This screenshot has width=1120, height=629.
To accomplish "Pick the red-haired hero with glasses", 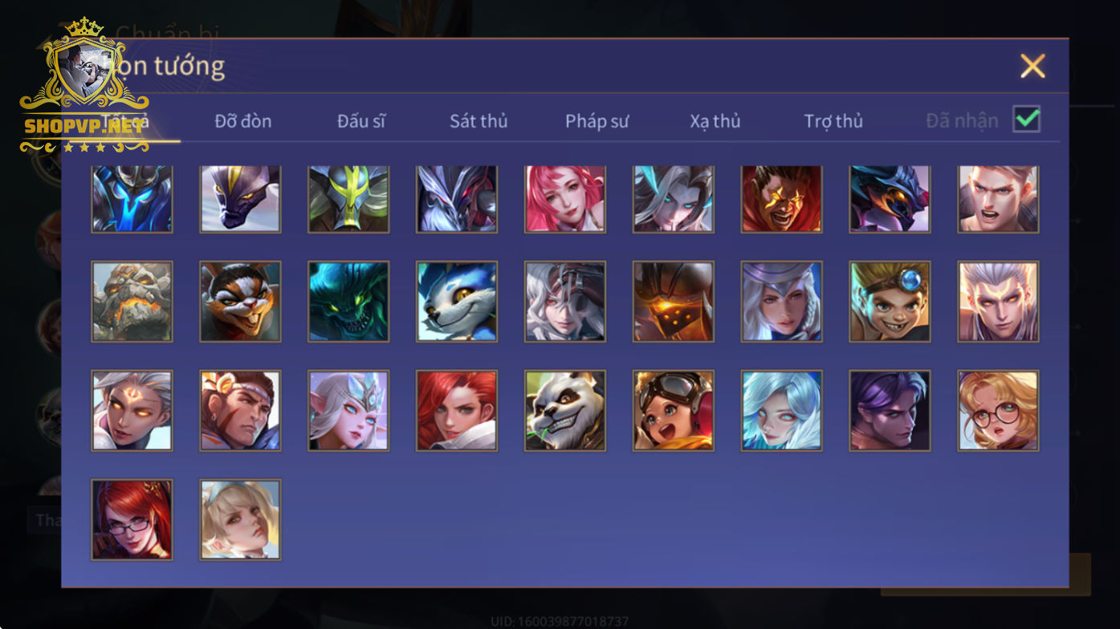I will pyautogui.click(x=132, y=519).
